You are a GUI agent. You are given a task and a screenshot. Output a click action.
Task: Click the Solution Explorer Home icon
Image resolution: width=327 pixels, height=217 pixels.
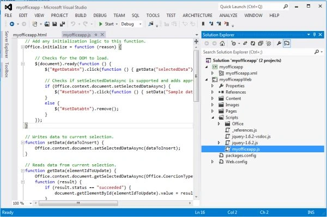pyautogui.click(x=222, y=44)
